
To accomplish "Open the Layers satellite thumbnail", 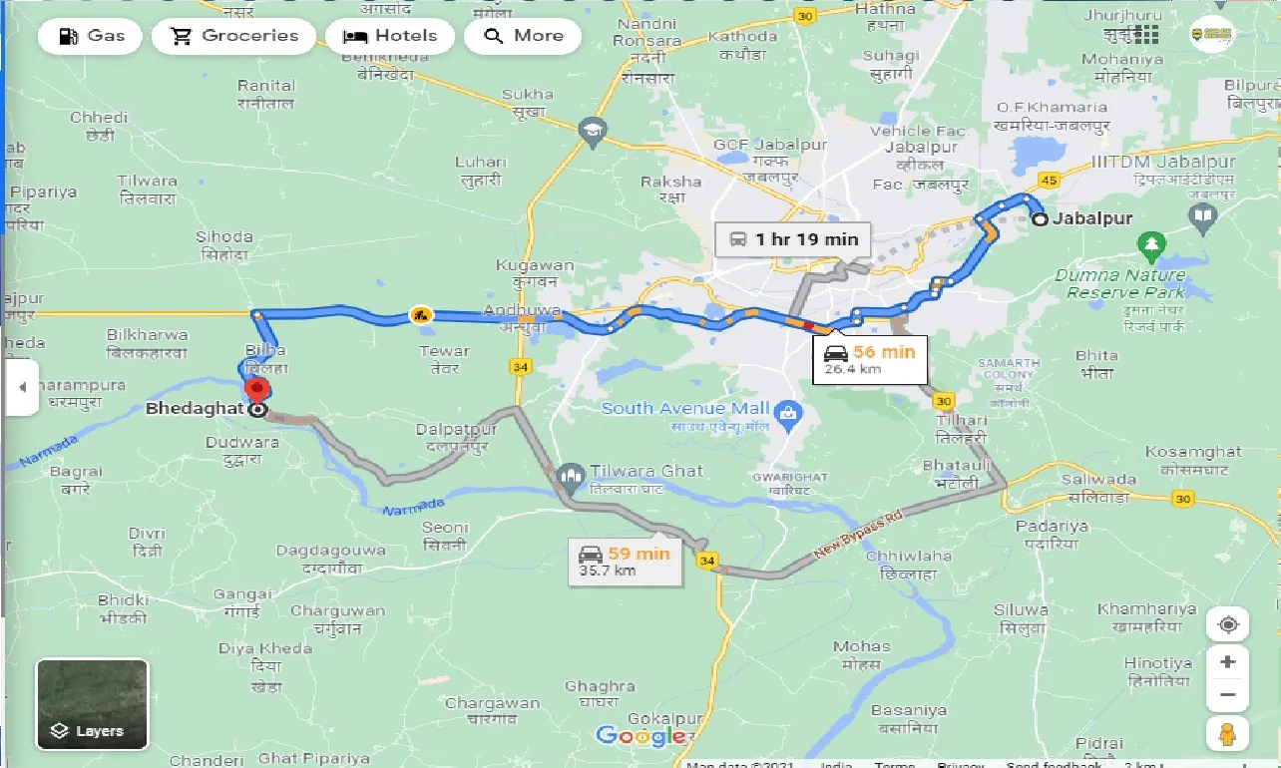I will 92,704.
